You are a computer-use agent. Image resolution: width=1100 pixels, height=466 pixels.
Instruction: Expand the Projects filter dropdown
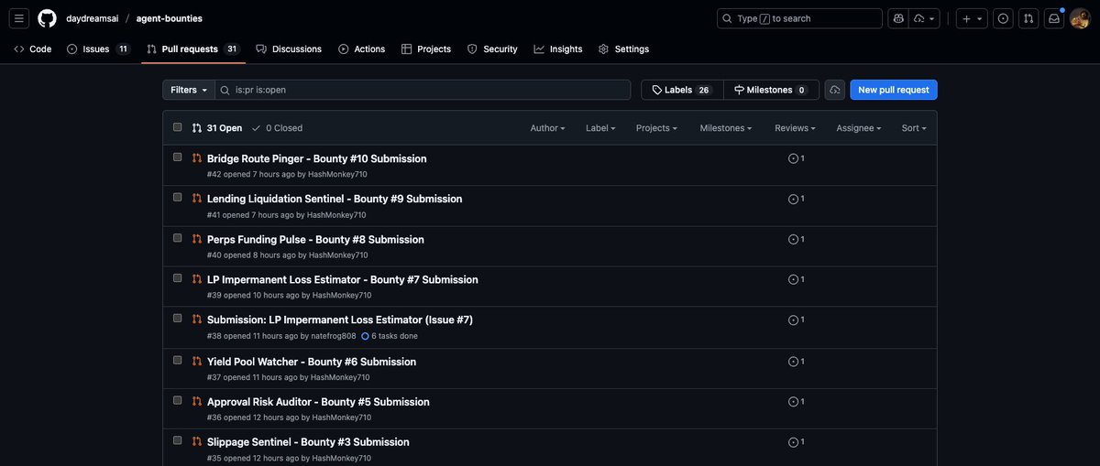[656, 128]
